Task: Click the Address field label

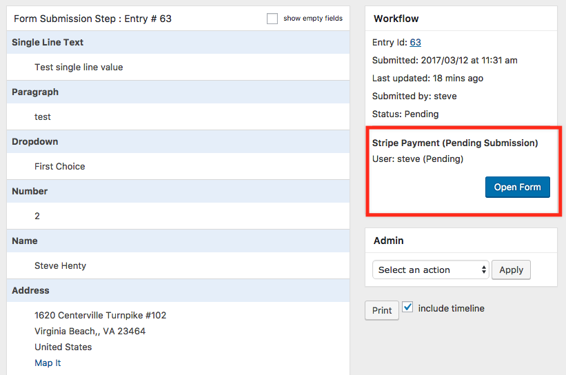Action: click(30, 290)
